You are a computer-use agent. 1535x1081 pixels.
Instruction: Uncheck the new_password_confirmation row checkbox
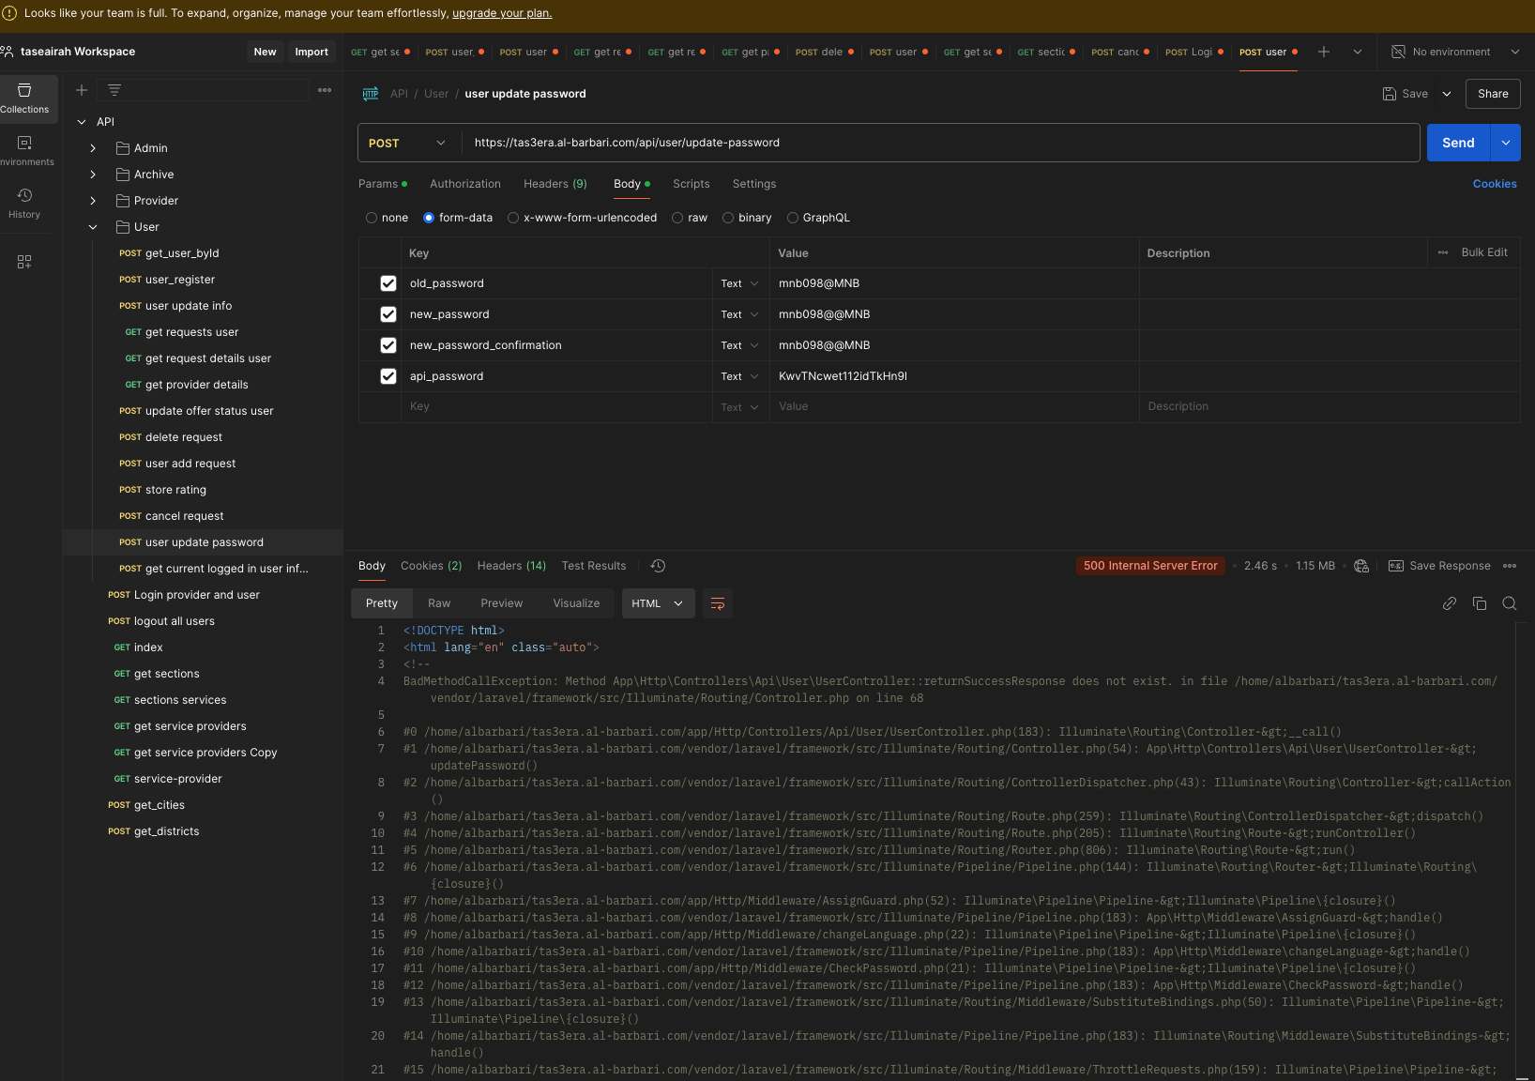(x=388, y=345)
